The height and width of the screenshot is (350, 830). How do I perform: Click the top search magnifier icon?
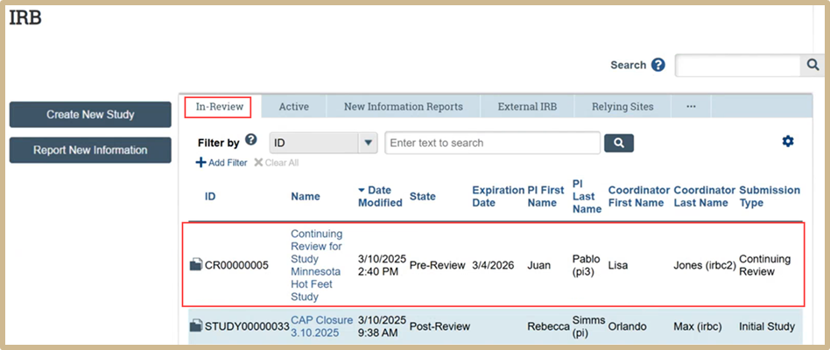click(x=811, y=66)
